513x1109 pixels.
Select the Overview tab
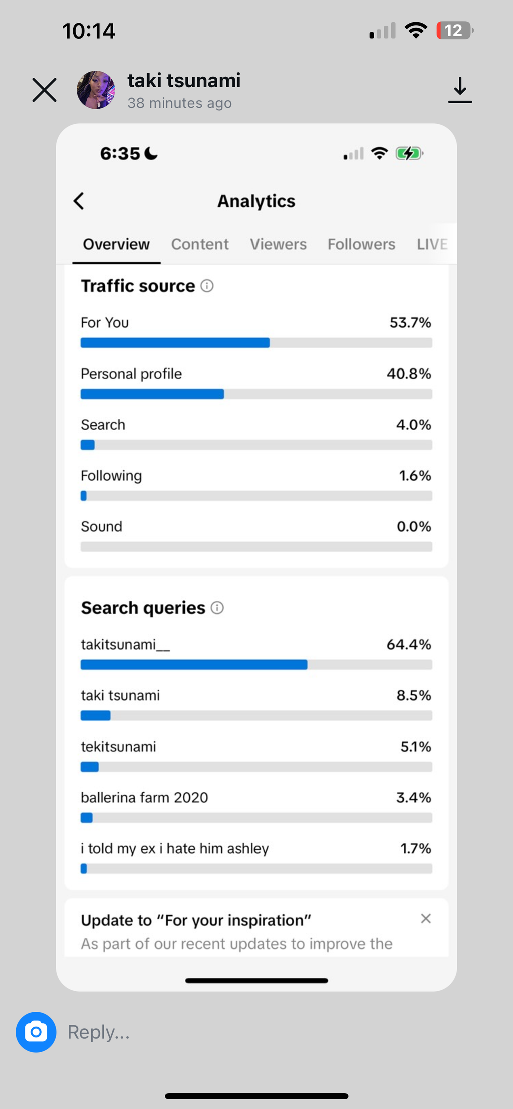(116, 244)
